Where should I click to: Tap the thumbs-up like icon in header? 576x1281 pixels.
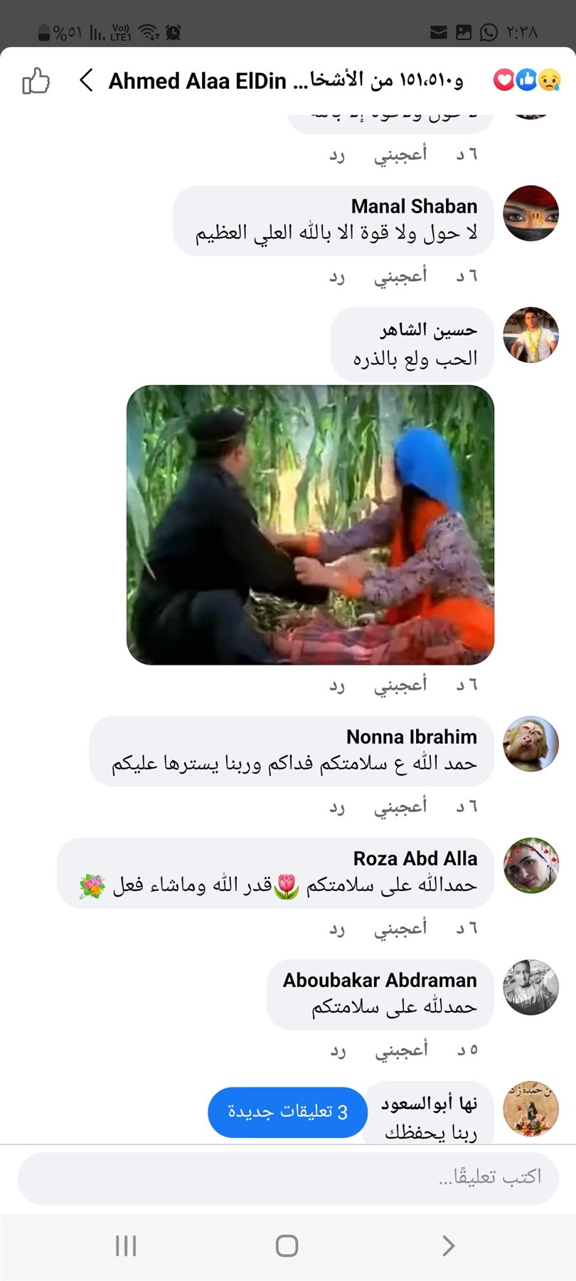click(x=36, y=81)
